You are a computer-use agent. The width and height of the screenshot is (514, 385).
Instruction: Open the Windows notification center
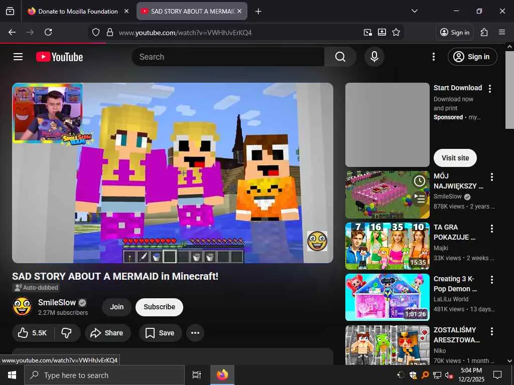(x=497, y=375)
